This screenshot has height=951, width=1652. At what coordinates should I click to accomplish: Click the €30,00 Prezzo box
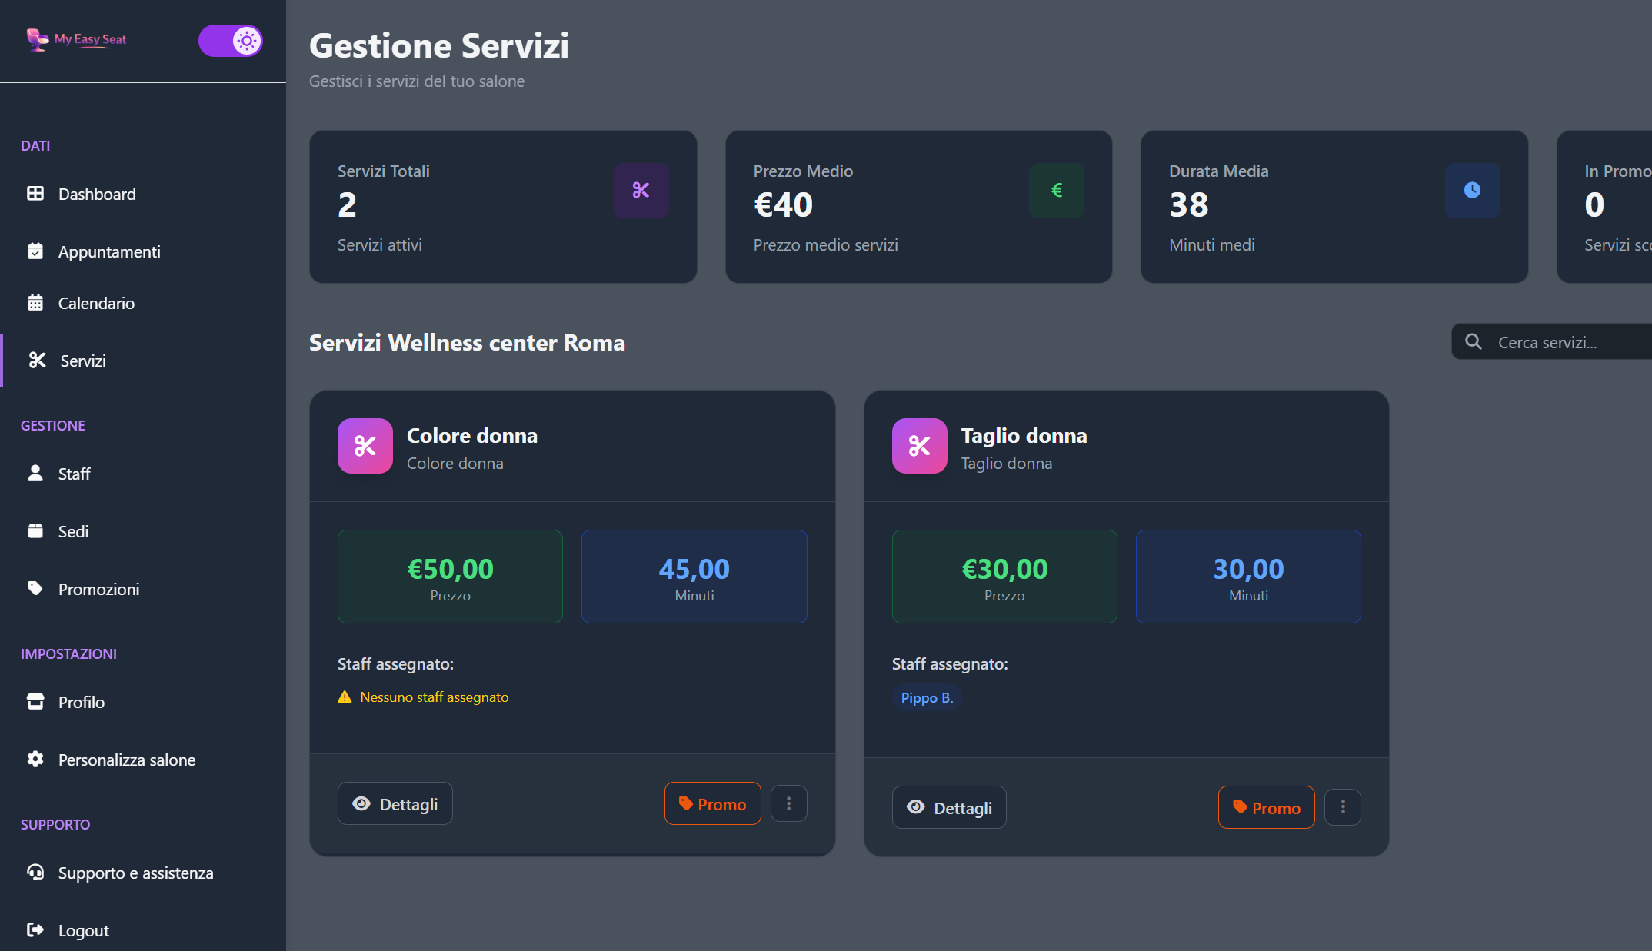point(1004,577)
